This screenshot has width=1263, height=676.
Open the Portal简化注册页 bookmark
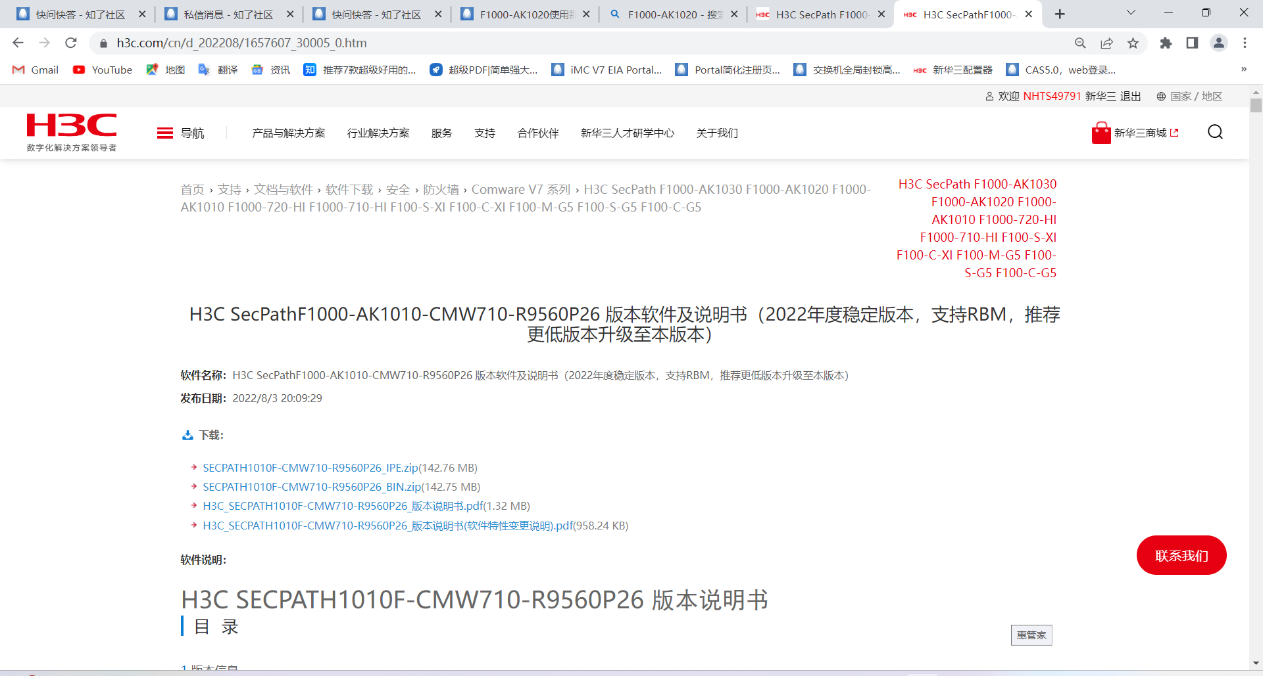tap(728, 70)
